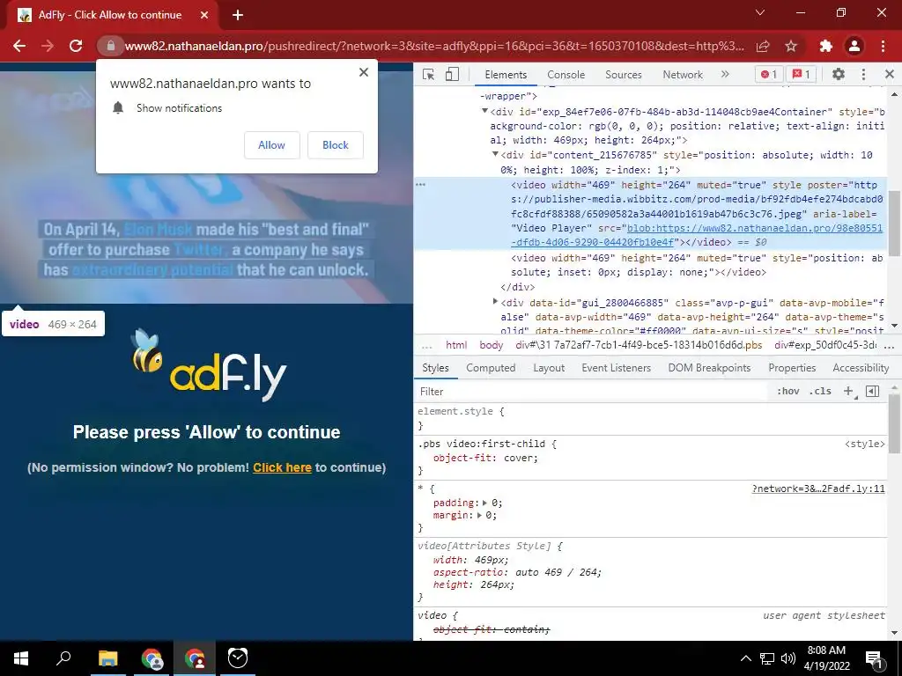
Task: Open the Sources panel
Action: (x=623, y=75)
